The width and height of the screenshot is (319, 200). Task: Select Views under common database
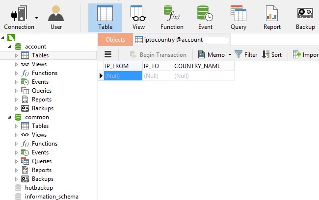click(39, 135)
